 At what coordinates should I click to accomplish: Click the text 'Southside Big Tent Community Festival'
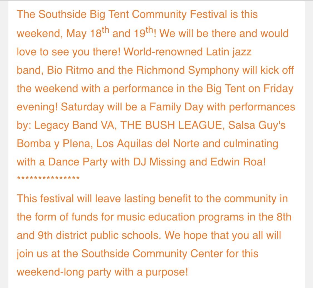[x=132, y=14]
